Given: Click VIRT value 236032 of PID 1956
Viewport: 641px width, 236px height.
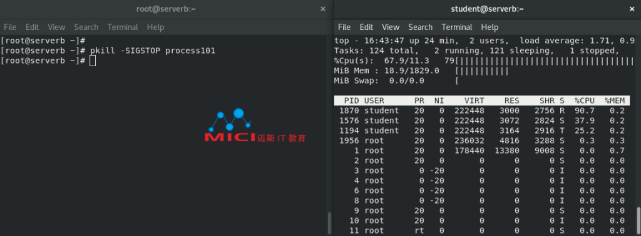Looking at the screenshot, I should 469,140.
